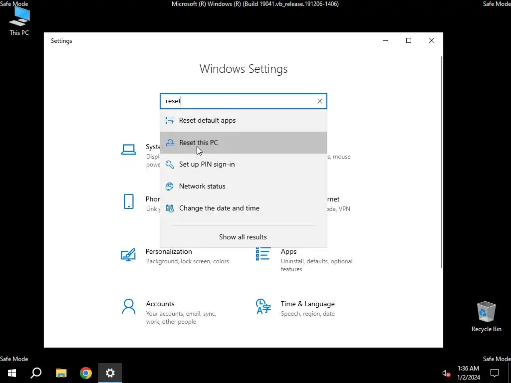Open the taskbar search magnifier
The width and height of the screenshot is (511, 383).
coord(36,373)
